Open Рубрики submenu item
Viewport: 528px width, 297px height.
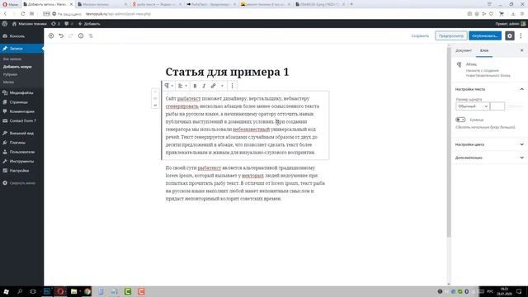[x=10, y=74]
